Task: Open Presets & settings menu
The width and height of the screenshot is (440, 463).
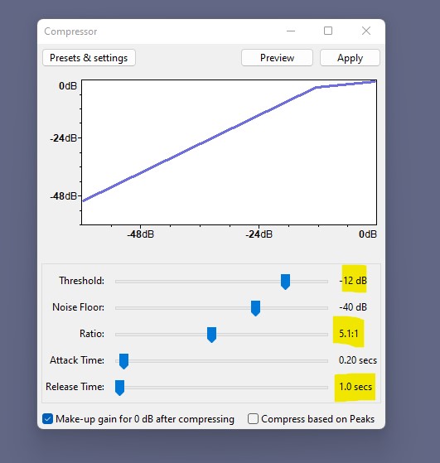Action: tap(89, 58)
